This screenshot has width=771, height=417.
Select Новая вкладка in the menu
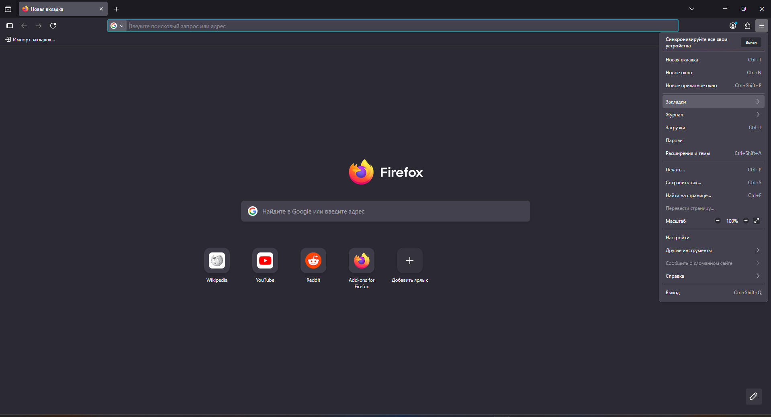(714, 60)
